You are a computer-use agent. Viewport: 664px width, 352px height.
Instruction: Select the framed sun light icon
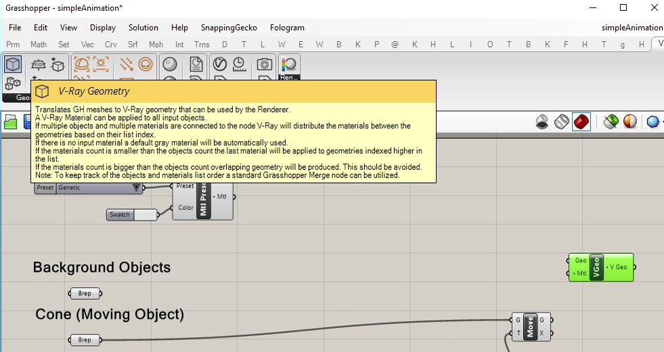[102, 64]
